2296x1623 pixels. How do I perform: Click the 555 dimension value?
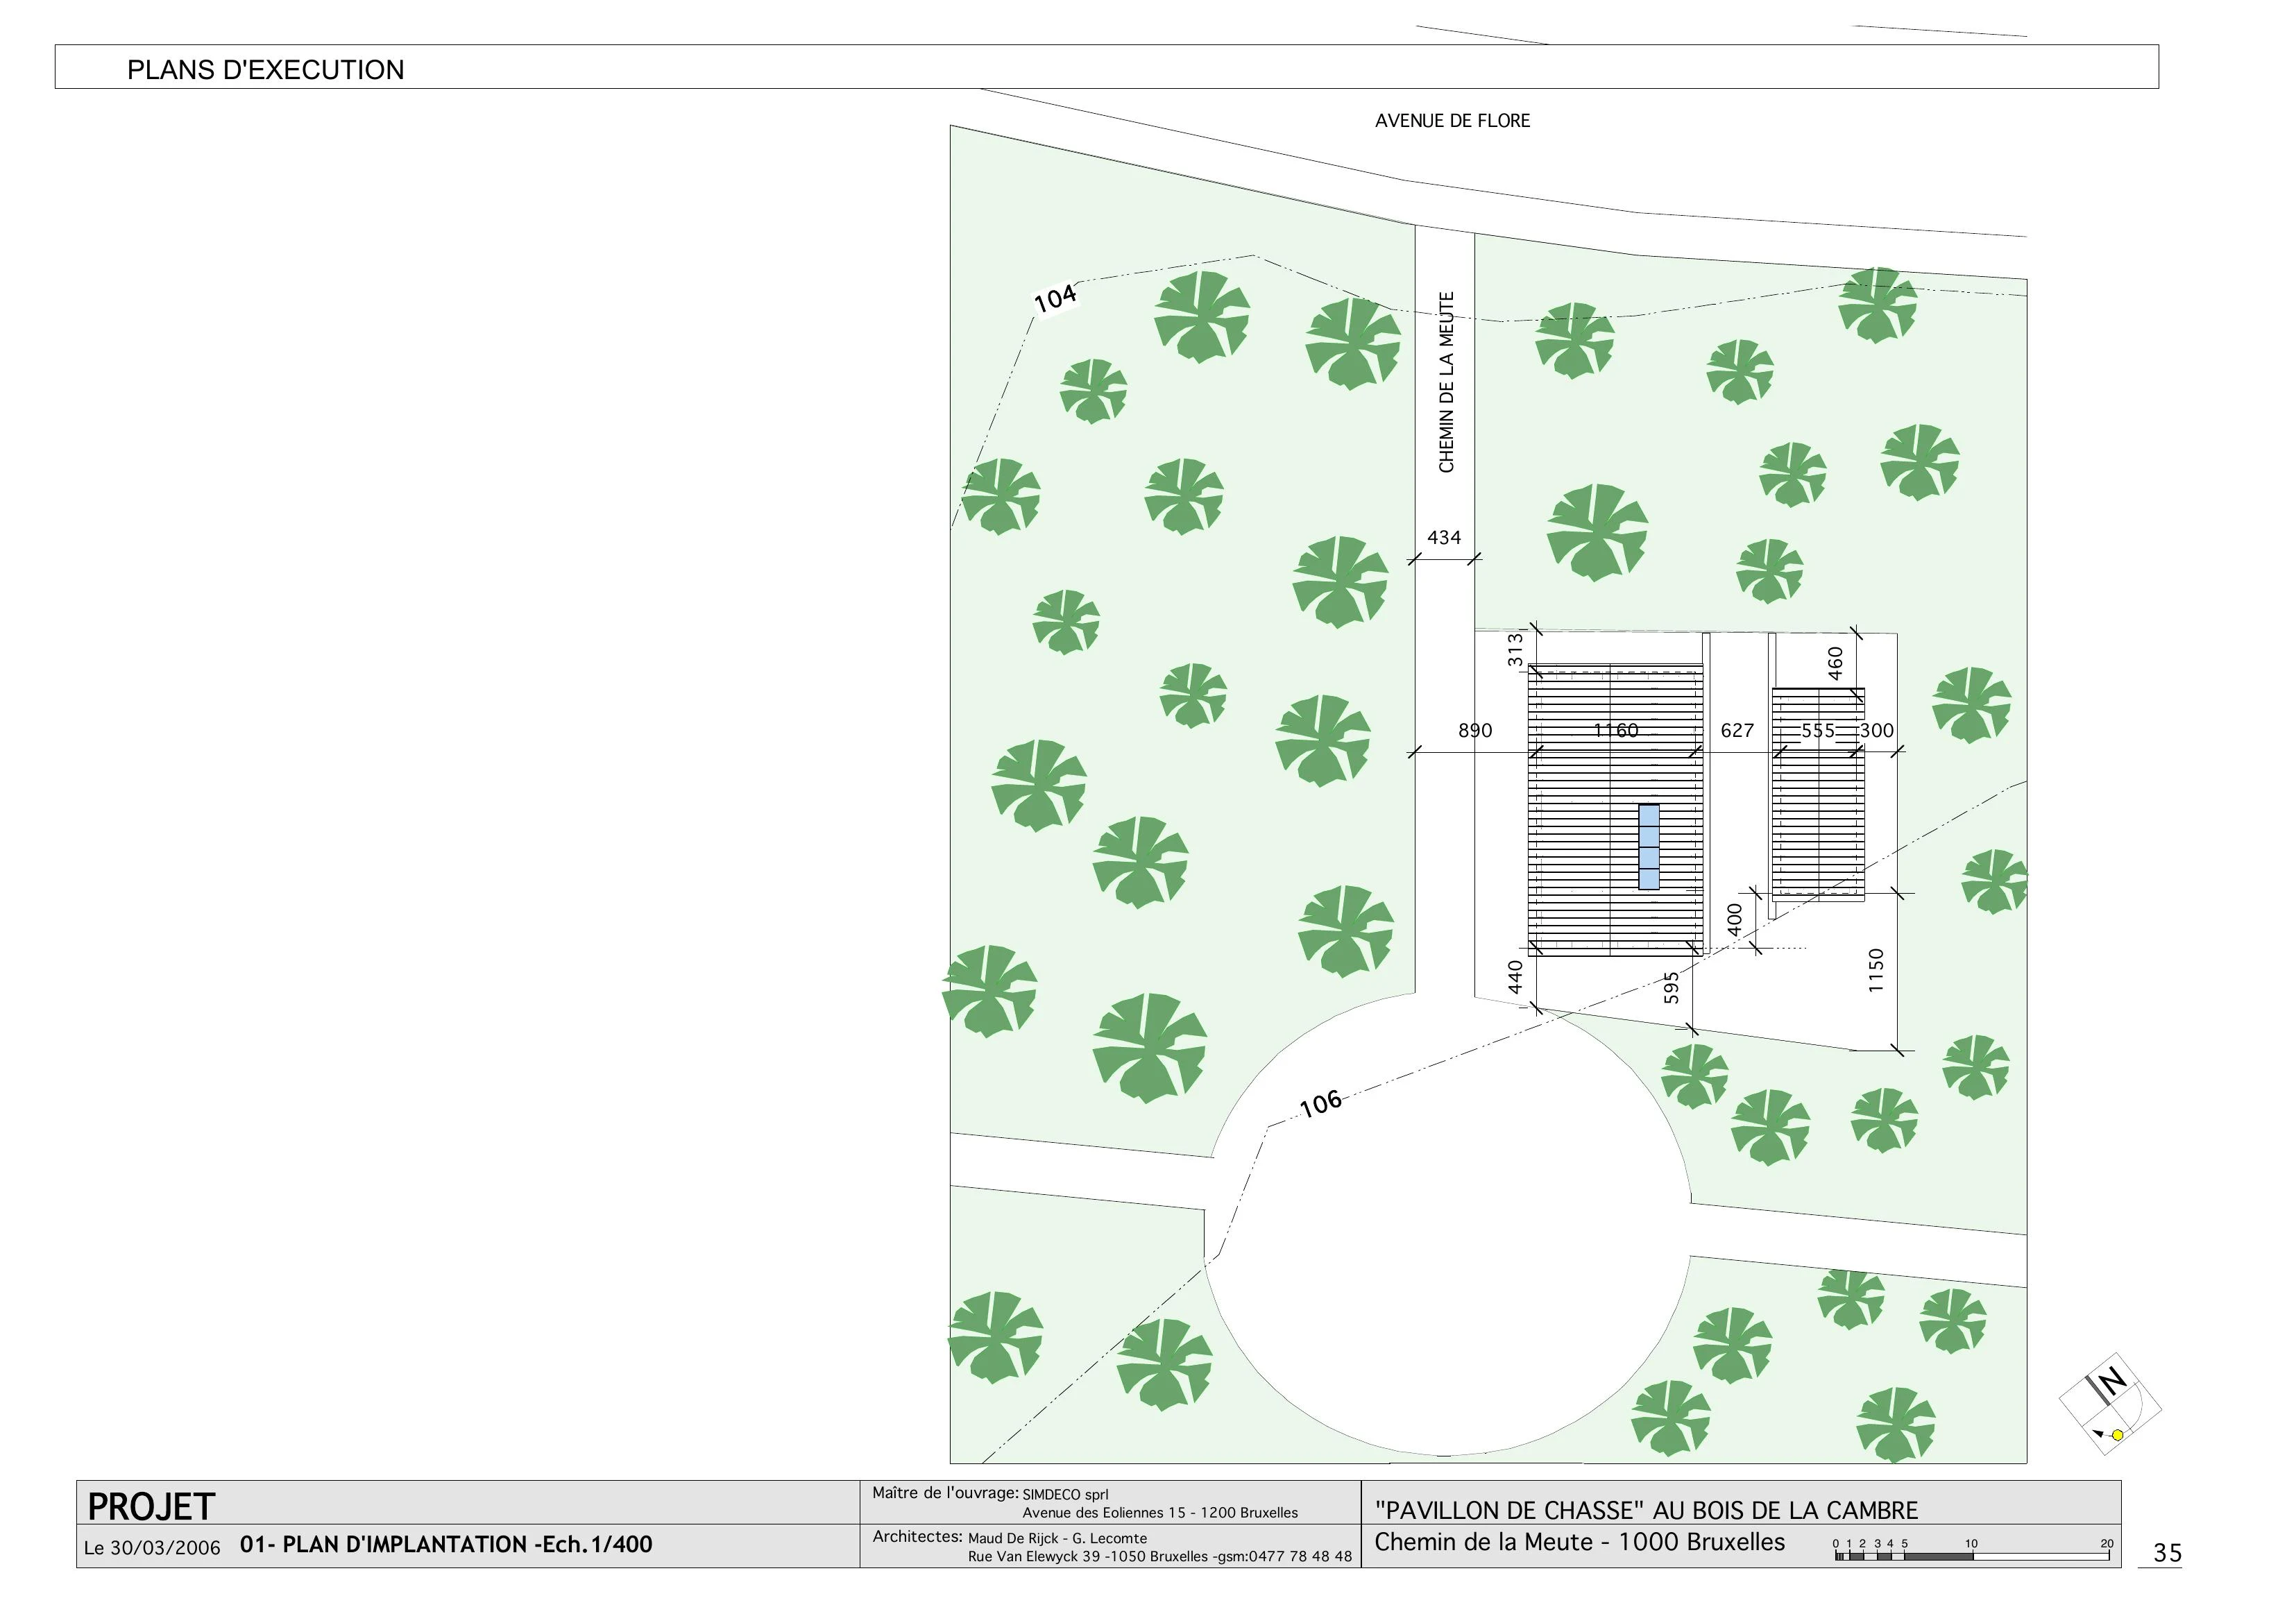[1818, 731]
